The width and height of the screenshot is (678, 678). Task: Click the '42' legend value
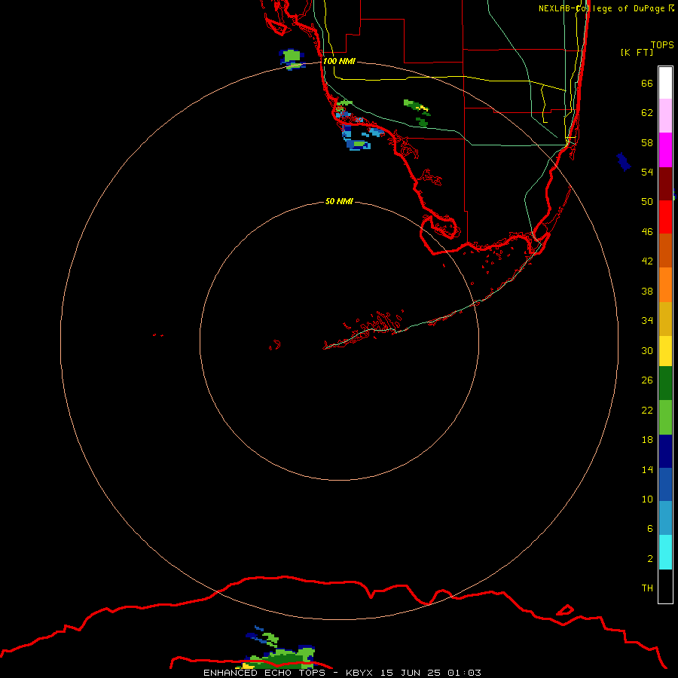(x=647, y=261)
